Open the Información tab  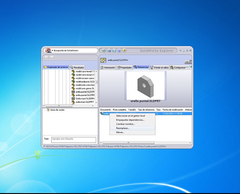coord(108,67)
